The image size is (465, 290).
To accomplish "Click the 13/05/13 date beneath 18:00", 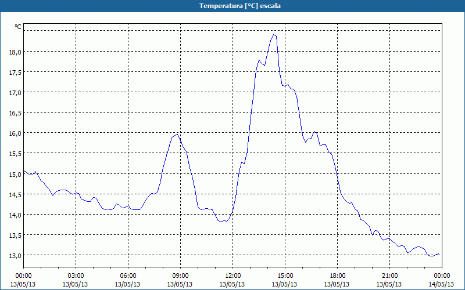I will point(337,284).
